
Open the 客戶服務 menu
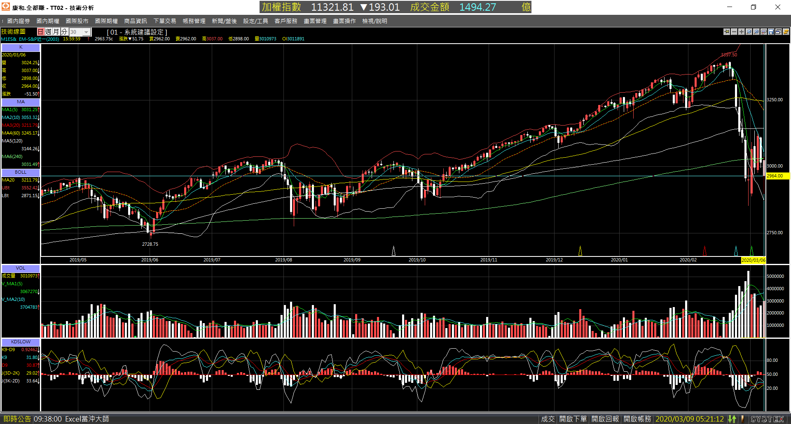coord(286,21)
